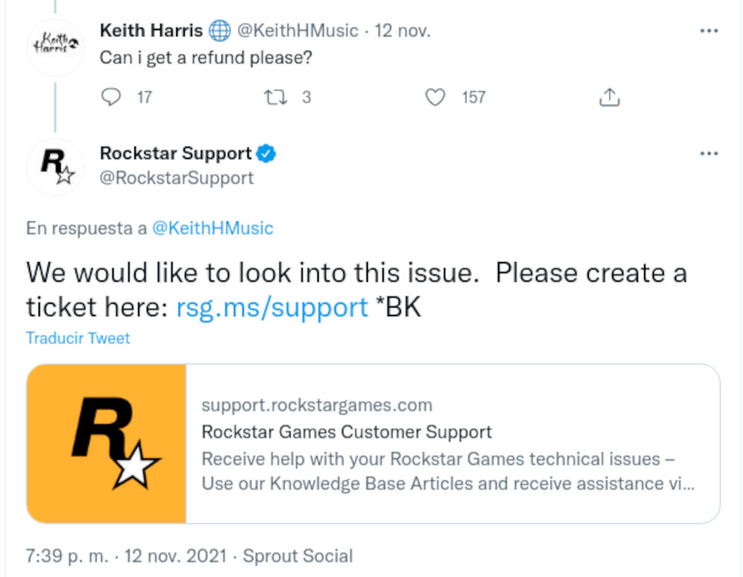Open more options for Rockstar Support's tweet
The image size is (743, 577).
point(709,154)
